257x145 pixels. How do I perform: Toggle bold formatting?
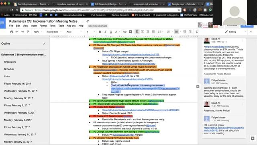(100, 32)
